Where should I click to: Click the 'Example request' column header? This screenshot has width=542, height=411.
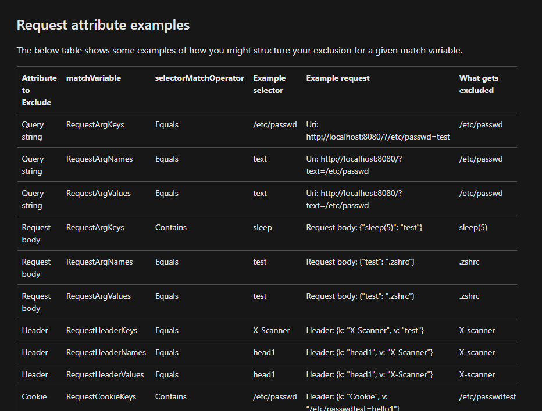338,78
